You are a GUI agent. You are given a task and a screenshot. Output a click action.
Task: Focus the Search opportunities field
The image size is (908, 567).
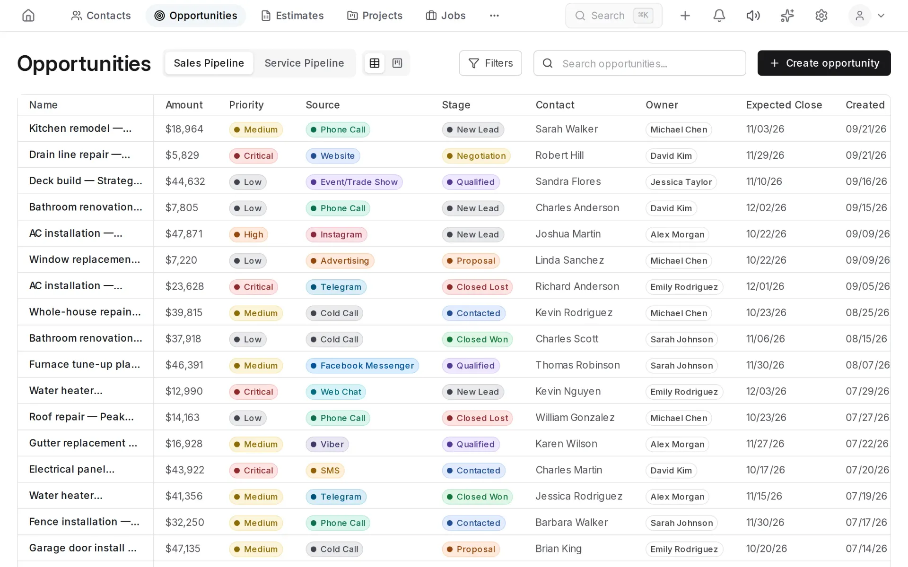(639, 63)
